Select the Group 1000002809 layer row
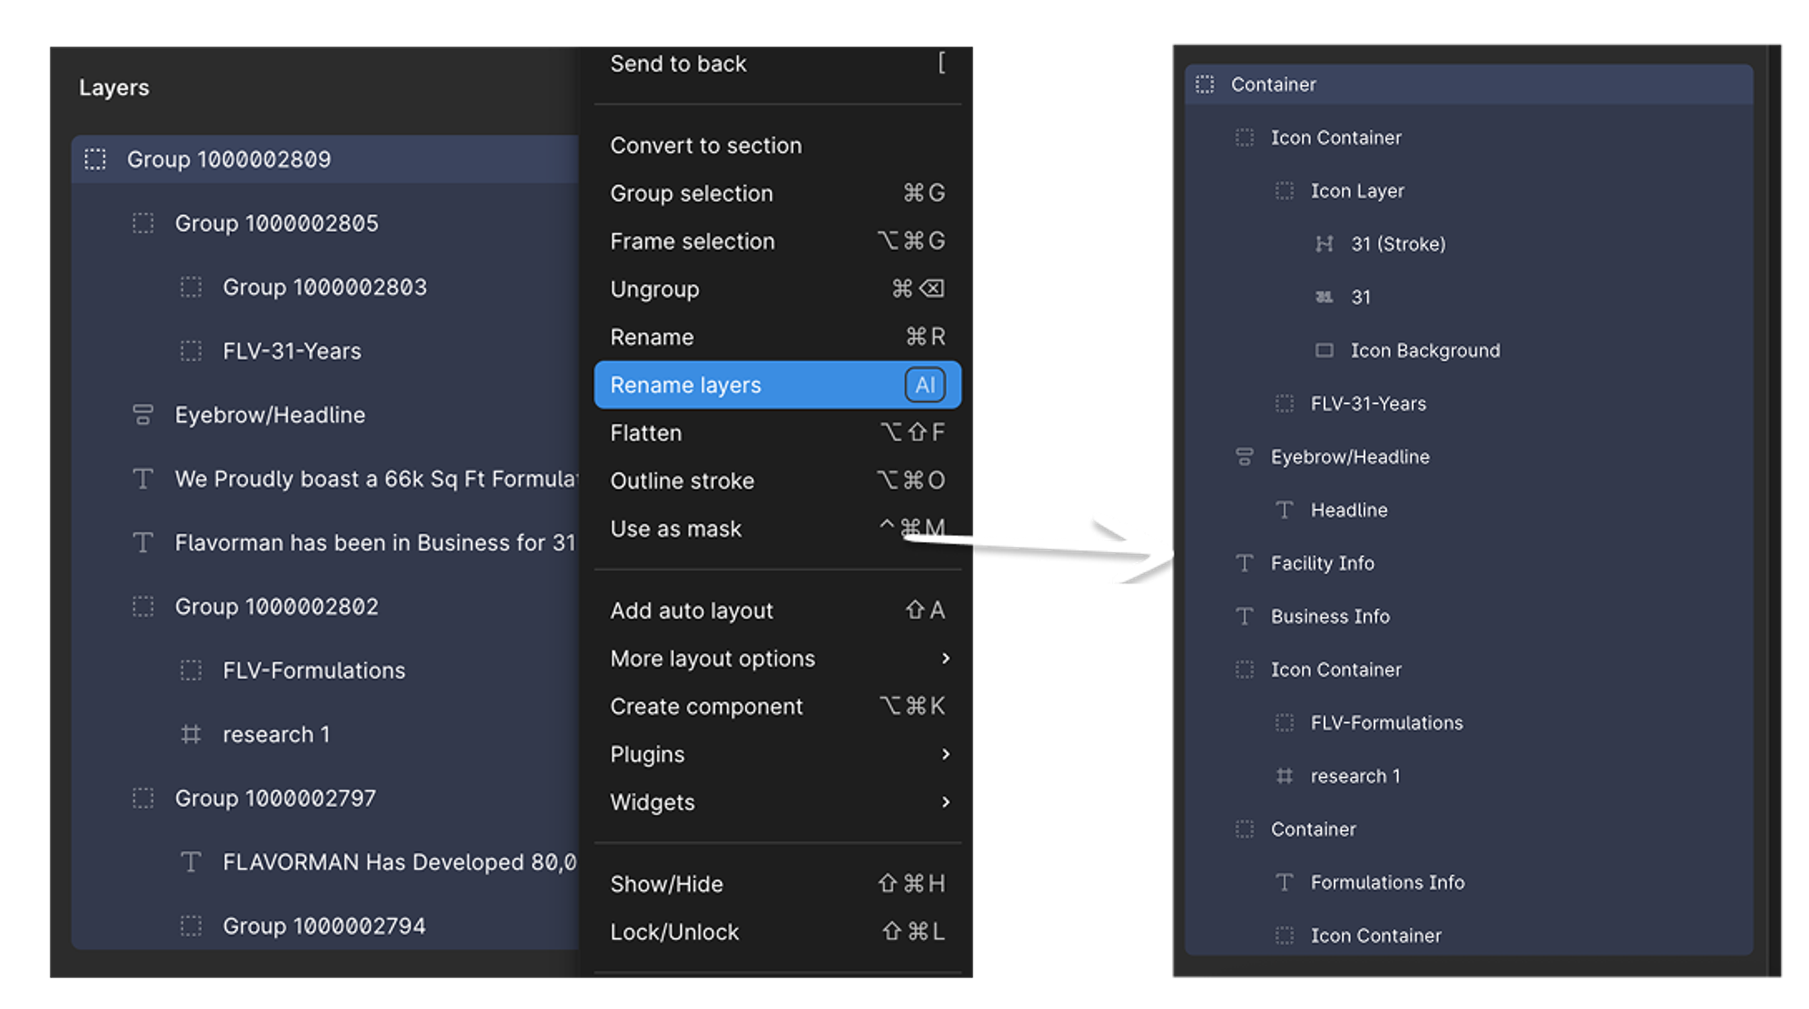This screenshot has height=1009, width=1809. (325, 159)
